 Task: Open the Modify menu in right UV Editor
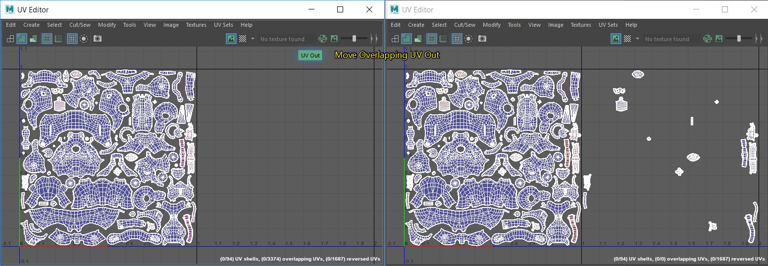pos(491,25)
